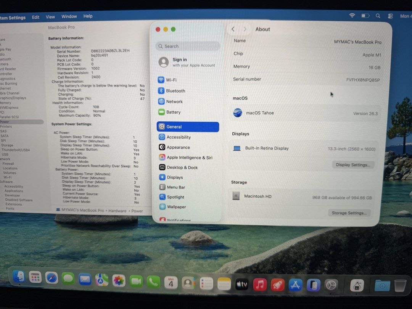Focus the Search field in System Settings
Image resolution: width=412 pixels, height=309 pixels.
(188, 46)
